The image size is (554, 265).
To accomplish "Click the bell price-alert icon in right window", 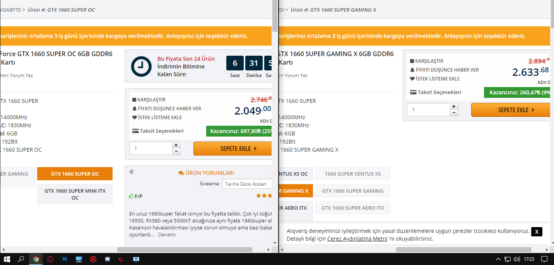I will 412,70.
